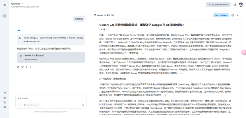Screen dimensions: 246x118
Task: Open Help icon in sidebar
Action: (5, 98)
